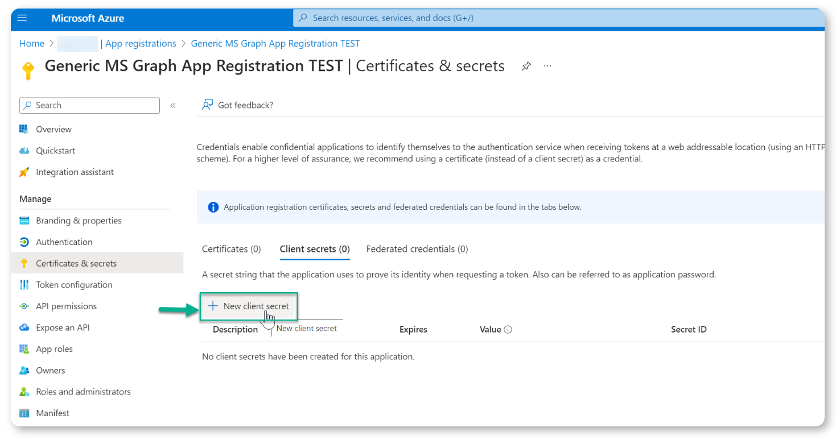Click the Integration assistant rocket icon
The width and height of the screenshot is (840, 444).
24,172
